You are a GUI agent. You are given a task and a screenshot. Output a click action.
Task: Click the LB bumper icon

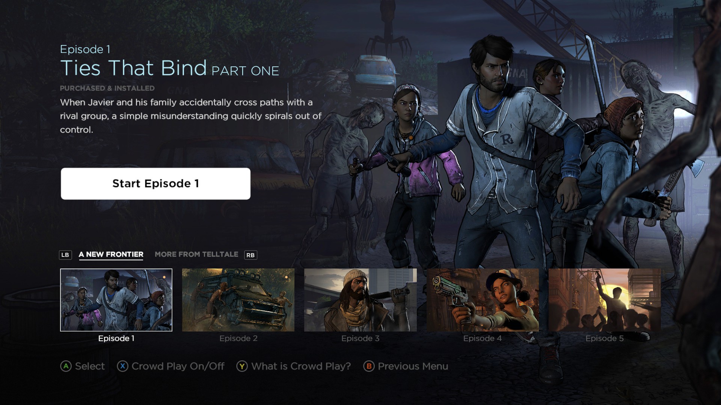pos(65,255)
